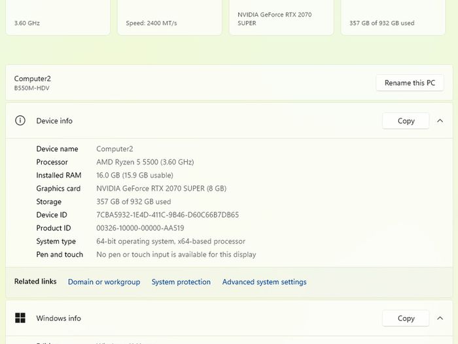Click the Device name row label
Screen dimensions: 458x344
pyautogui.click(x=58, y=149)
